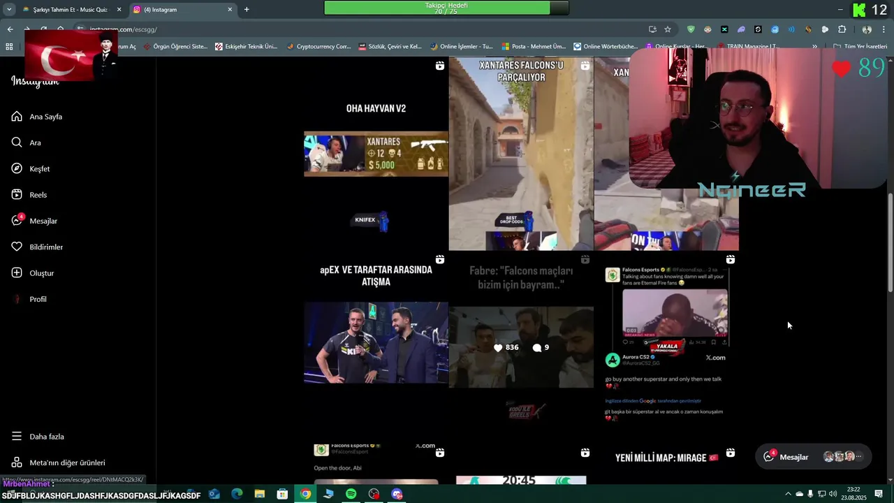The height and width of the screenshot is (503, 894).
Task: Open Online Wörterbüche... bookmark
Action: tap(605, 47)
